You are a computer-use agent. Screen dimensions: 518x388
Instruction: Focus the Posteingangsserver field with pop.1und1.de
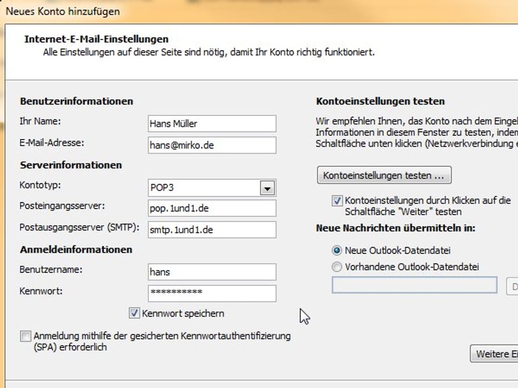[212, 208]
